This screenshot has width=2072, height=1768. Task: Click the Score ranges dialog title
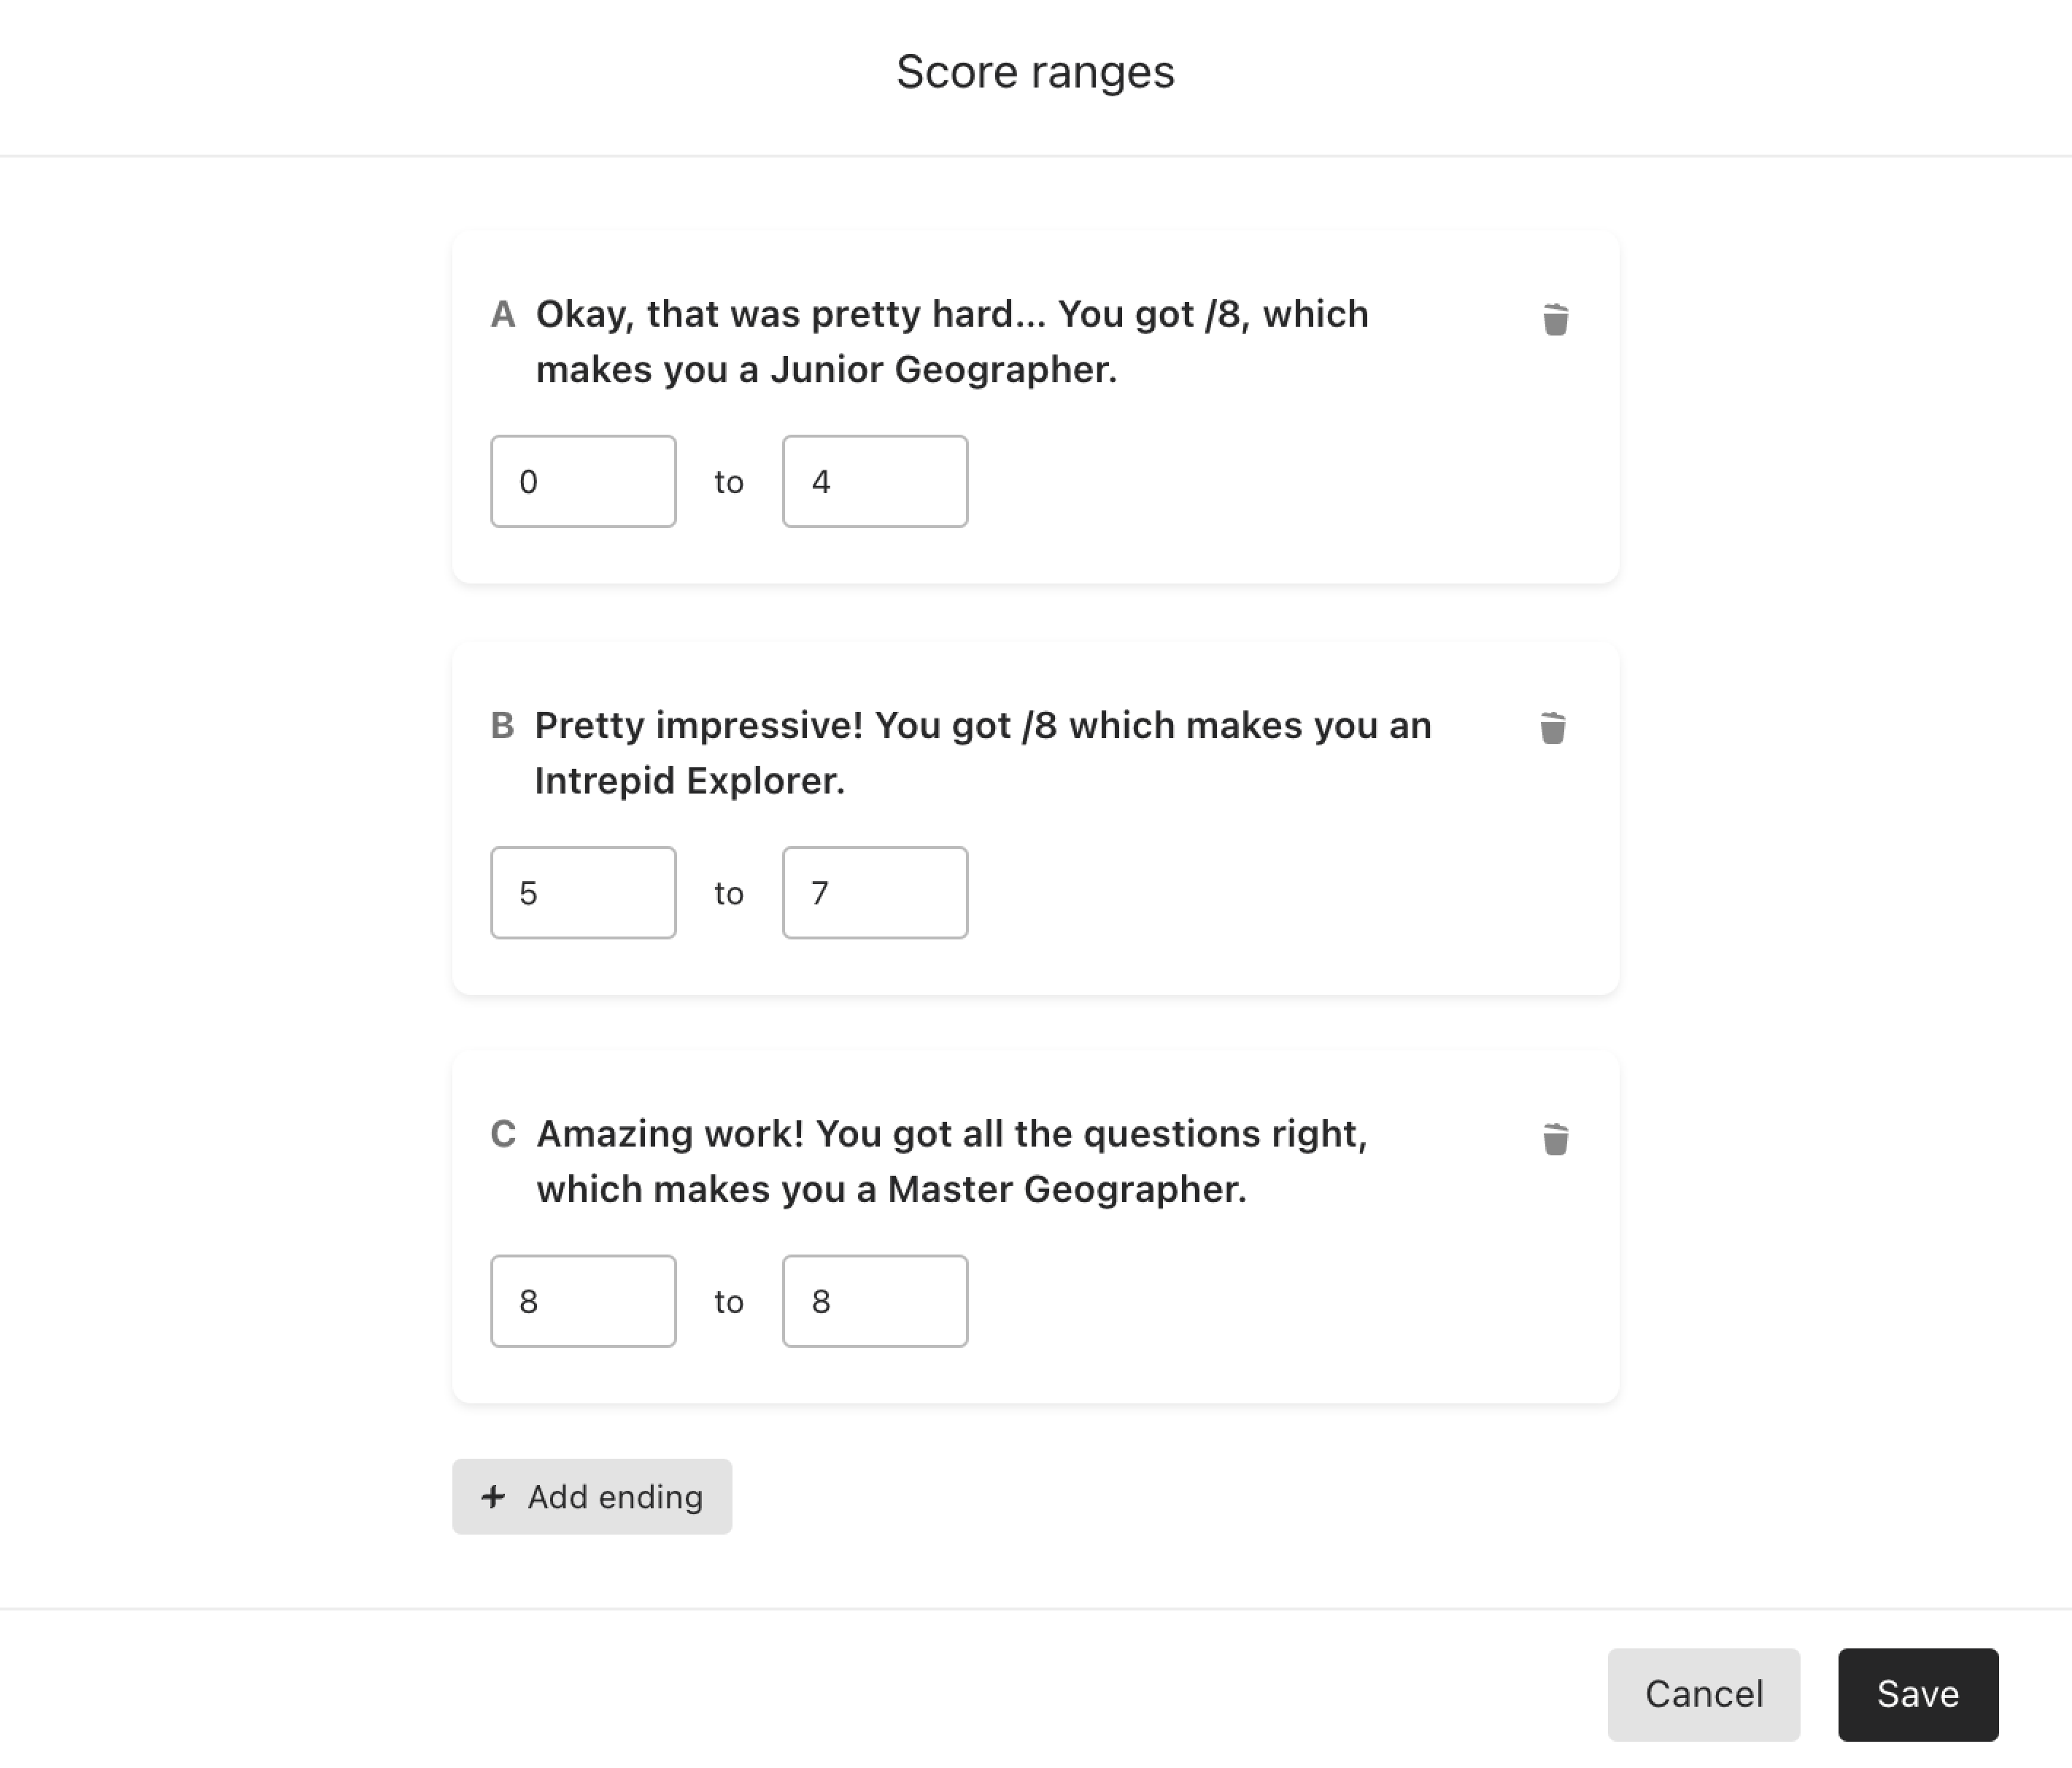tap(1035, 72)
